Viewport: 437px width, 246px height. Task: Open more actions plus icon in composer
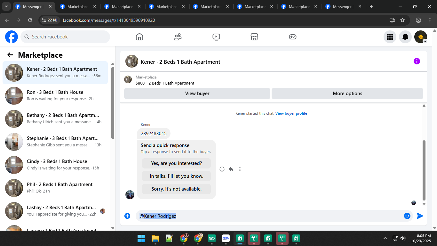(x=127, y=216)
